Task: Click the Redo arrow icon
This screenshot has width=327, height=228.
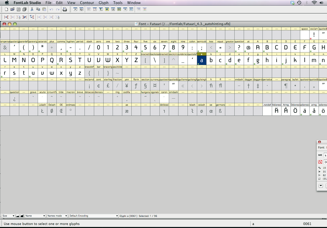Action: (58, 9)
